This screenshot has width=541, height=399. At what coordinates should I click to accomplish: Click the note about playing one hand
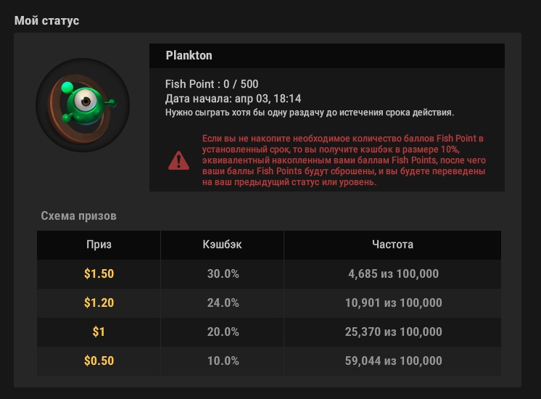[x=310, y=112]
